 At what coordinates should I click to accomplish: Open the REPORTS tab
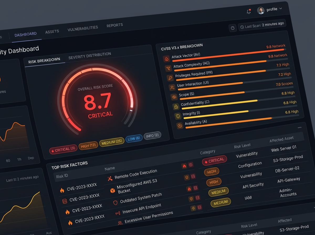(115, 25)
